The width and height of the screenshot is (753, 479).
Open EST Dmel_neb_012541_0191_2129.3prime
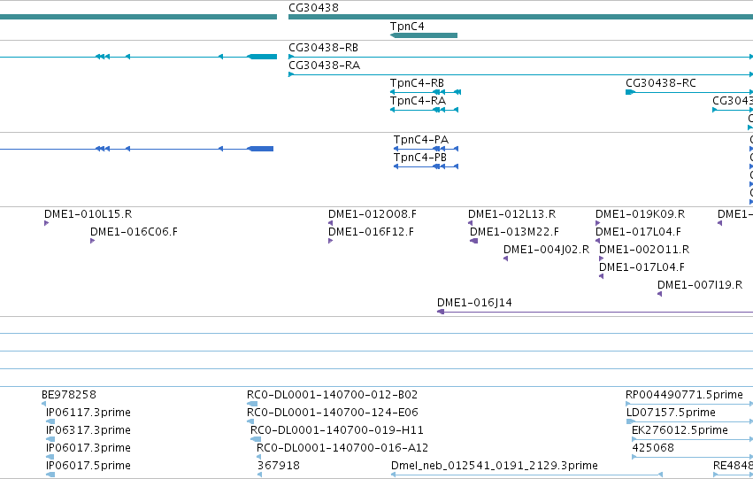click(494, 466)
